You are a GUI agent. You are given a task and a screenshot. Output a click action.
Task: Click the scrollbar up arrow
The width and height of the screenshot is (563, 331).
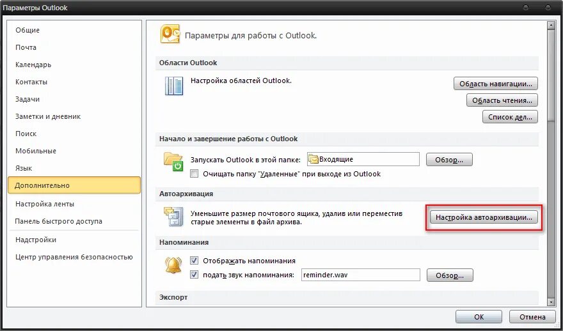551,26
